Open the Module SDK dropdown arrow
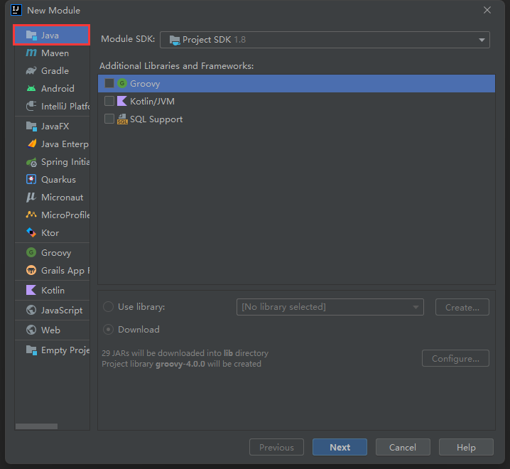This screenshot has width=510, height=469. [482, 40]
